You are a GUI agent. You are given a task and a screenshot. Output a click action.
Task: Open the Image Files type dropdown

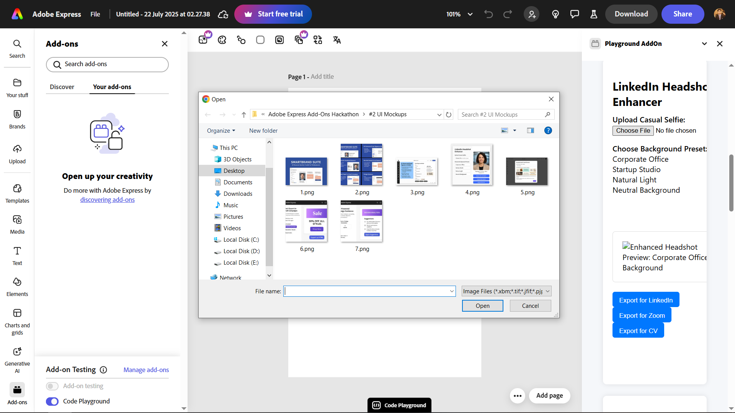[x=506, y=291]
